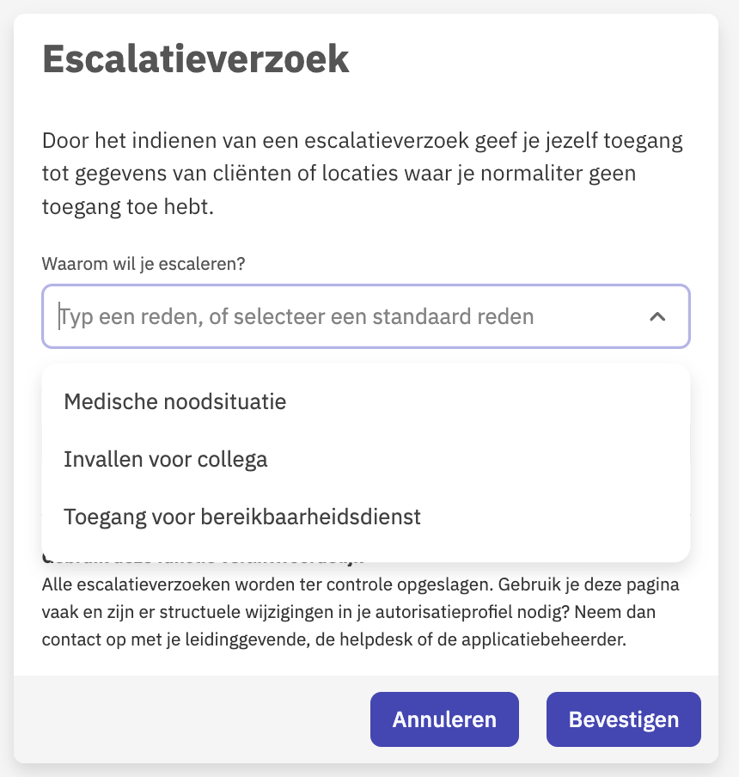
Task: Click the partly hidden bold line under dropdown
Action: [x=202, y=559]
